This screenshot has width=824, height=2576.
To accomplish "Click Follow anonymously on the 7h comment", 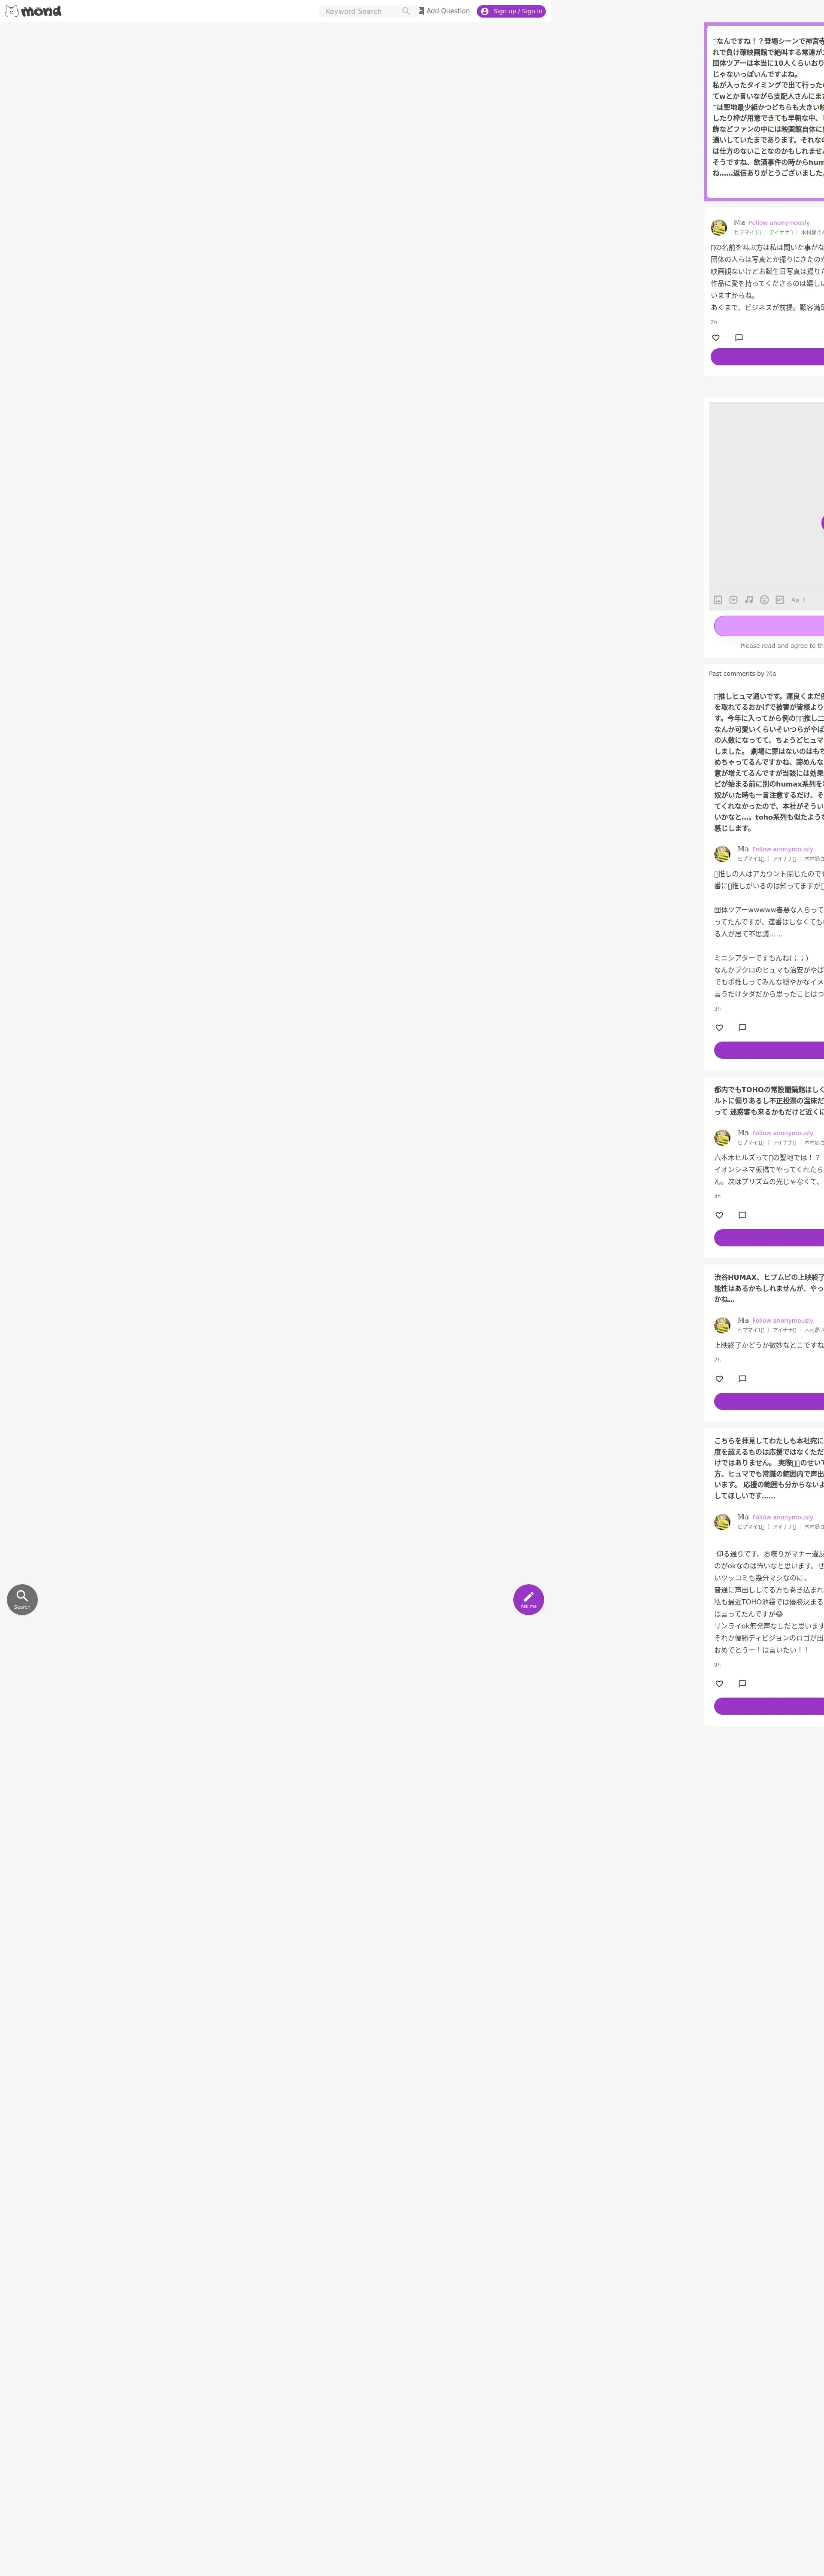I will click(x=783, y=1321).
